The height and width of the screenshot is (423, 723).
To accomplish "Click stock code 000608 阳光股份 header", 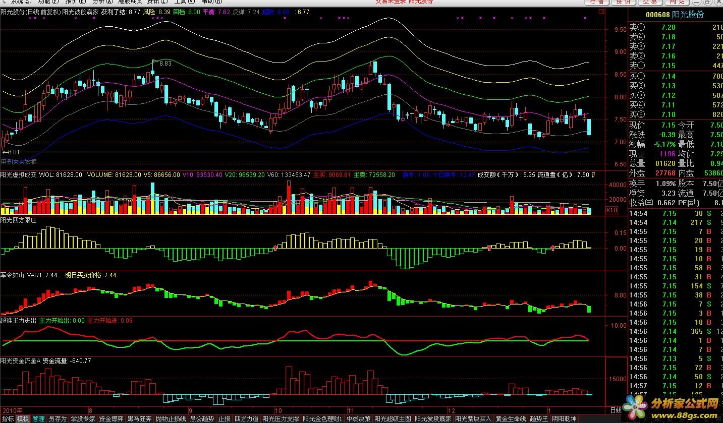I will [x=675, y=15].
